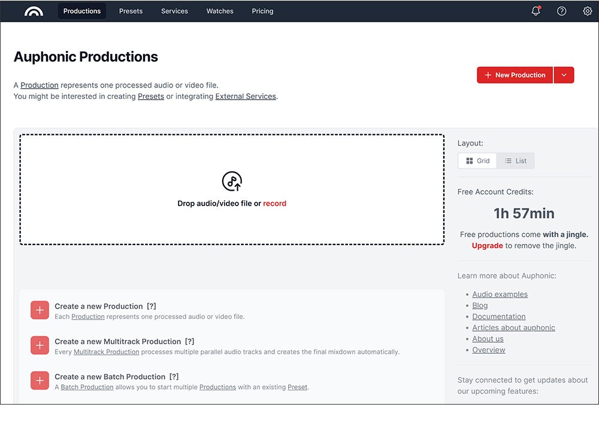Open the Audio examples link
The image size is (599, 422).
pos(500,294)
